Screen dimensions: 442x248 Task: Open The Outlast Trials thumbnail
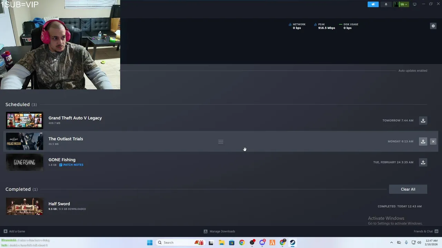(25, 141)
